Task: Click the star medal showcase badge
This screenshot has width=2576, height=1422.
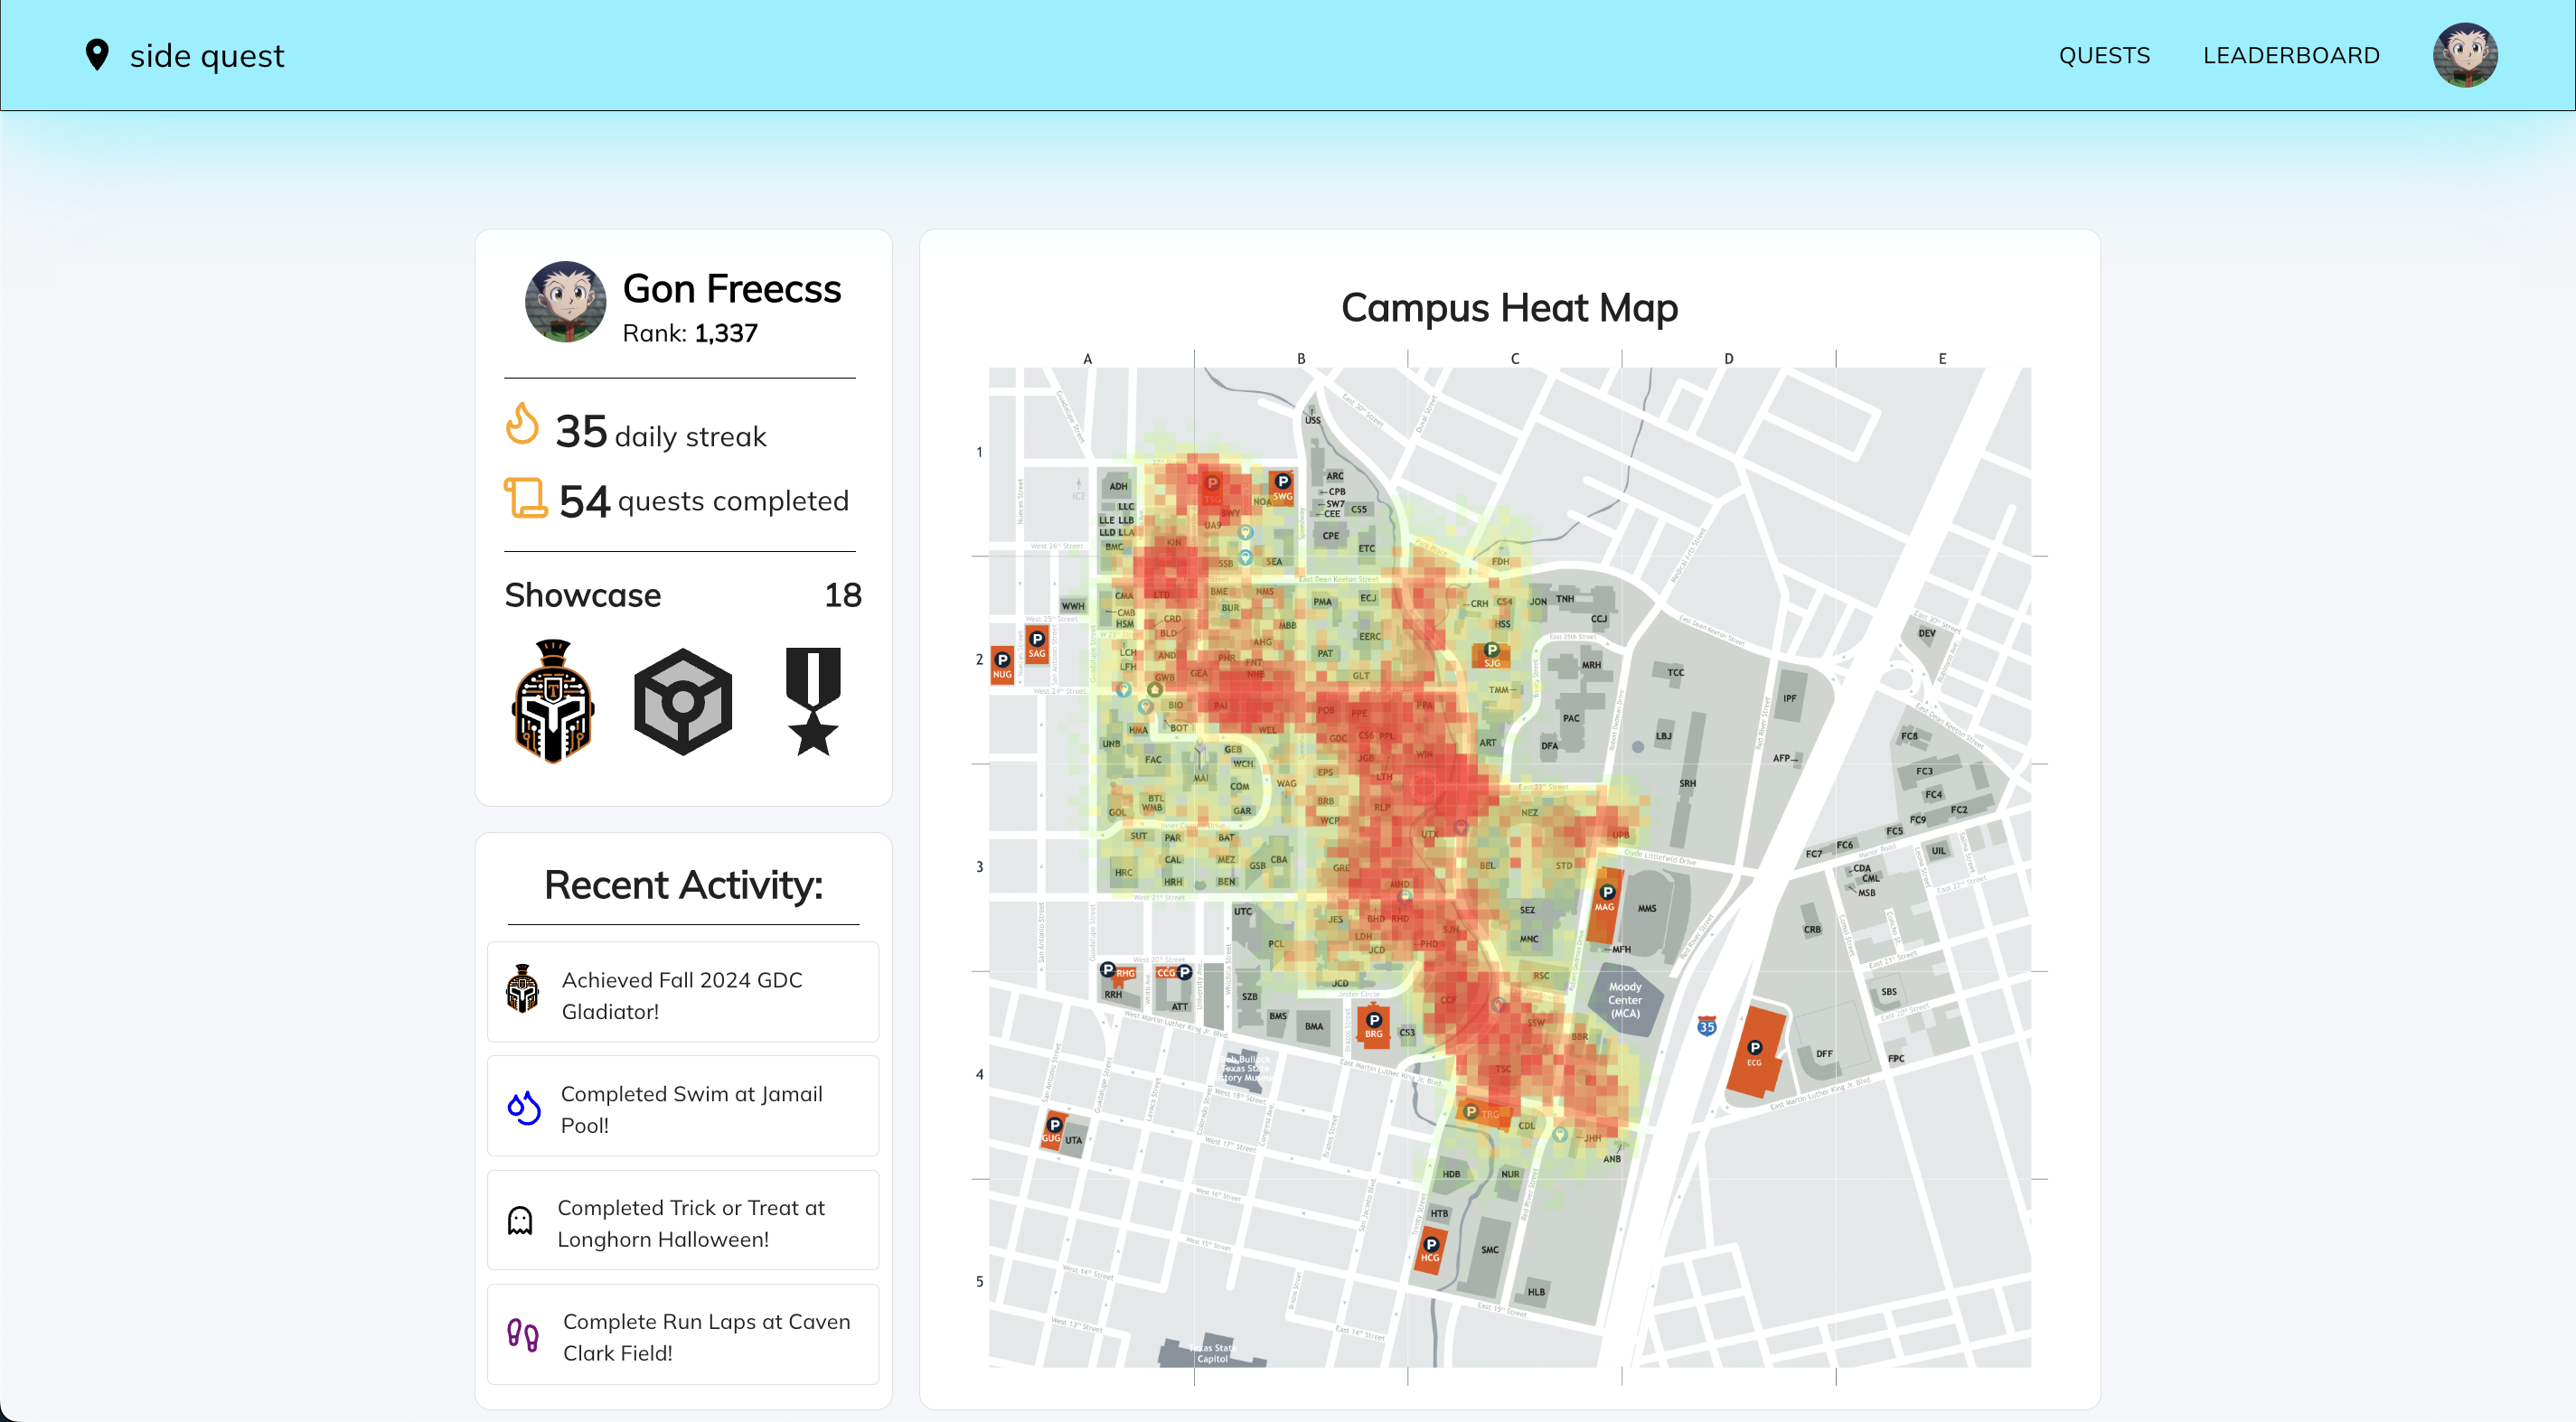Action: pos(813,701)
